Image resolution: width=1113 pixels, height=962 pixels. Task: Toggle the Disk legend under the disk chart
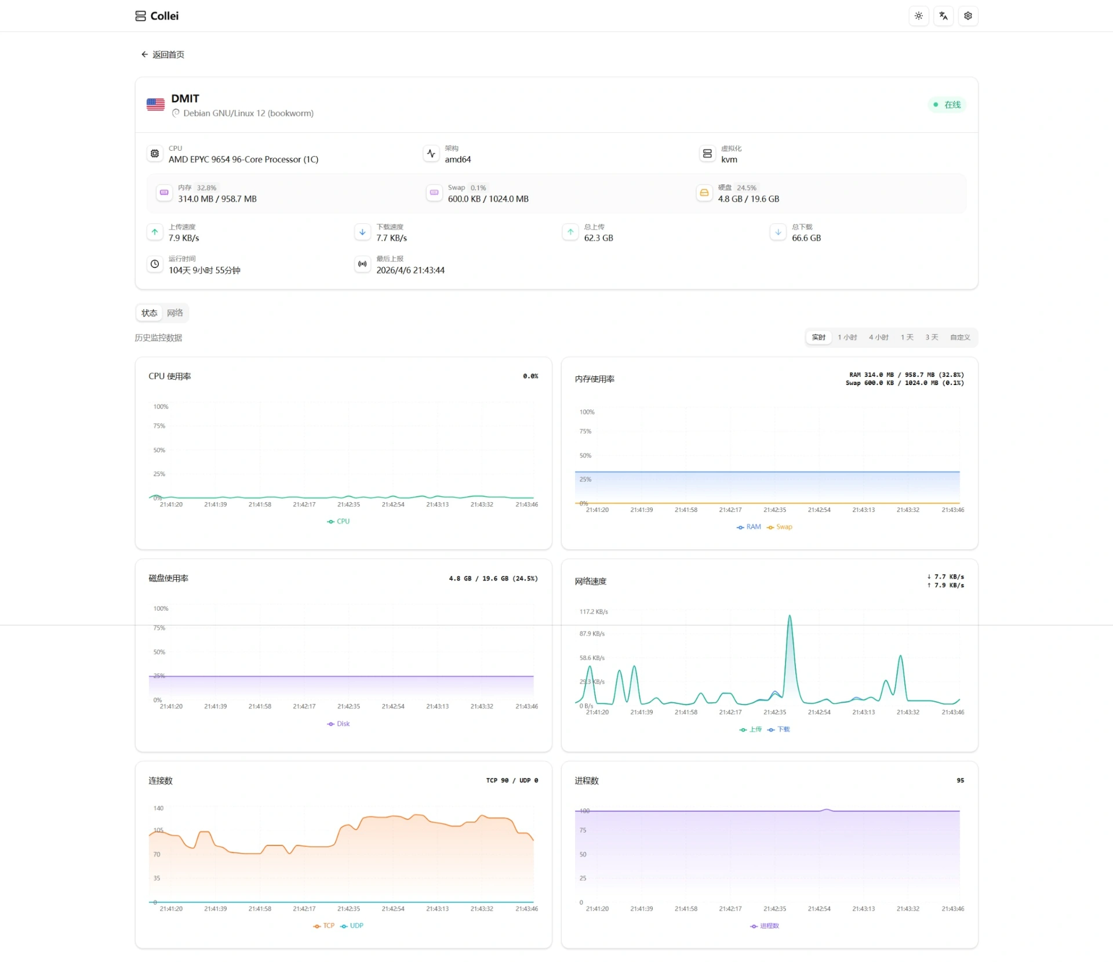pos(339,724)
